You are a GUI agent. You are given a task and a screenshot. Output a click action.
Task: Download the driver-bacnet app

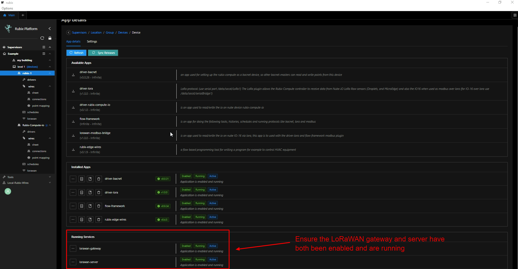73,75
